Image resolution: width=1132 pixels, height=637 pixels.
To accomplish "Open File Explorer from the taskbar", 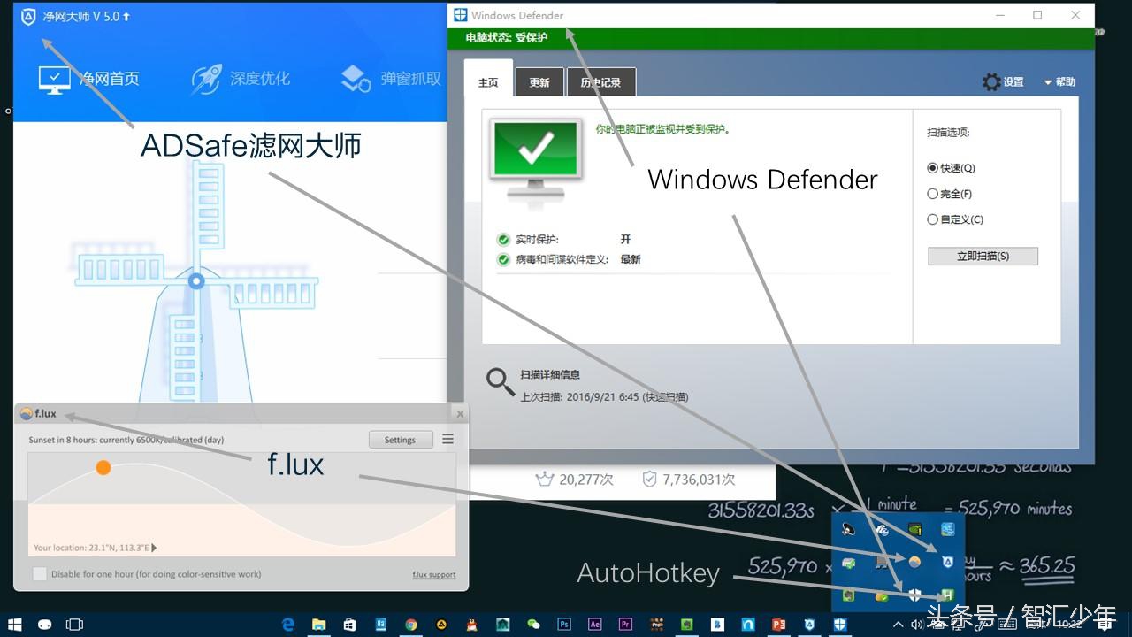I will [319, 625].
